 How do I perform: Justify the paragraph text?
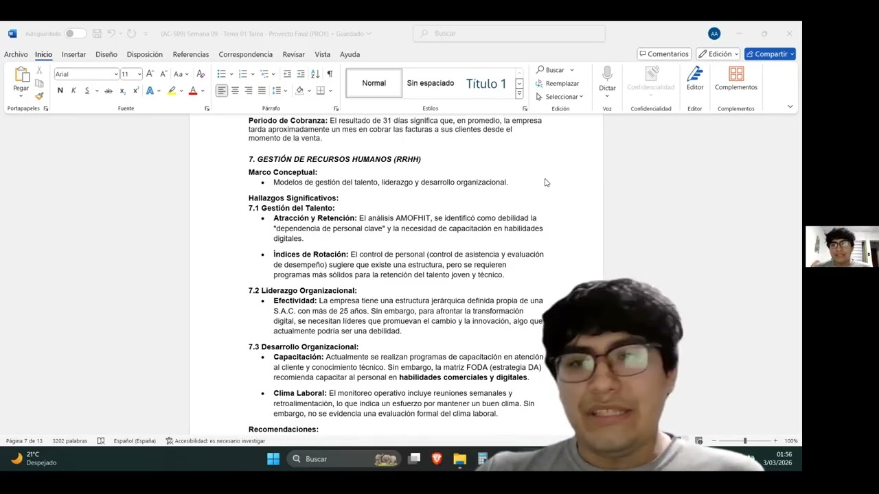(x=262, y=91)
